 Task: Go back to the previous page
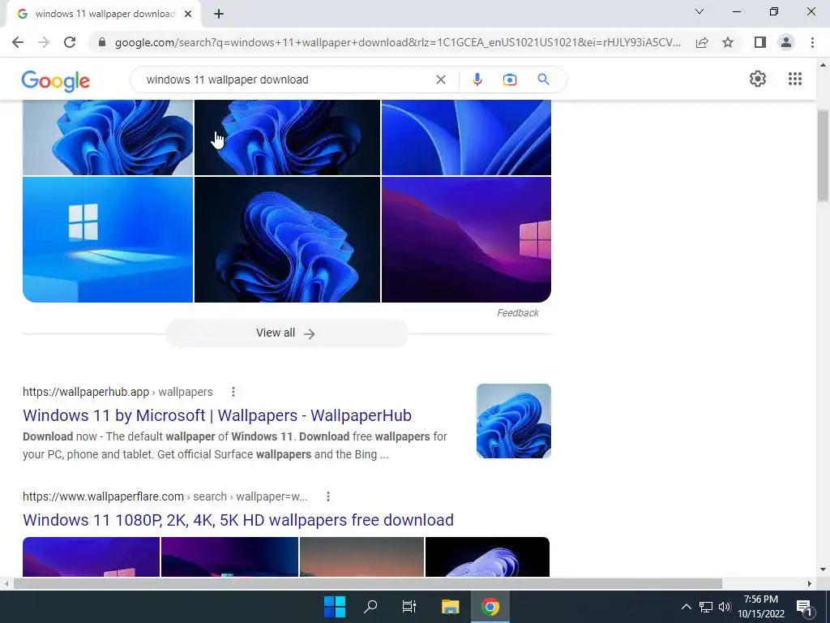[x=18, y=42]
